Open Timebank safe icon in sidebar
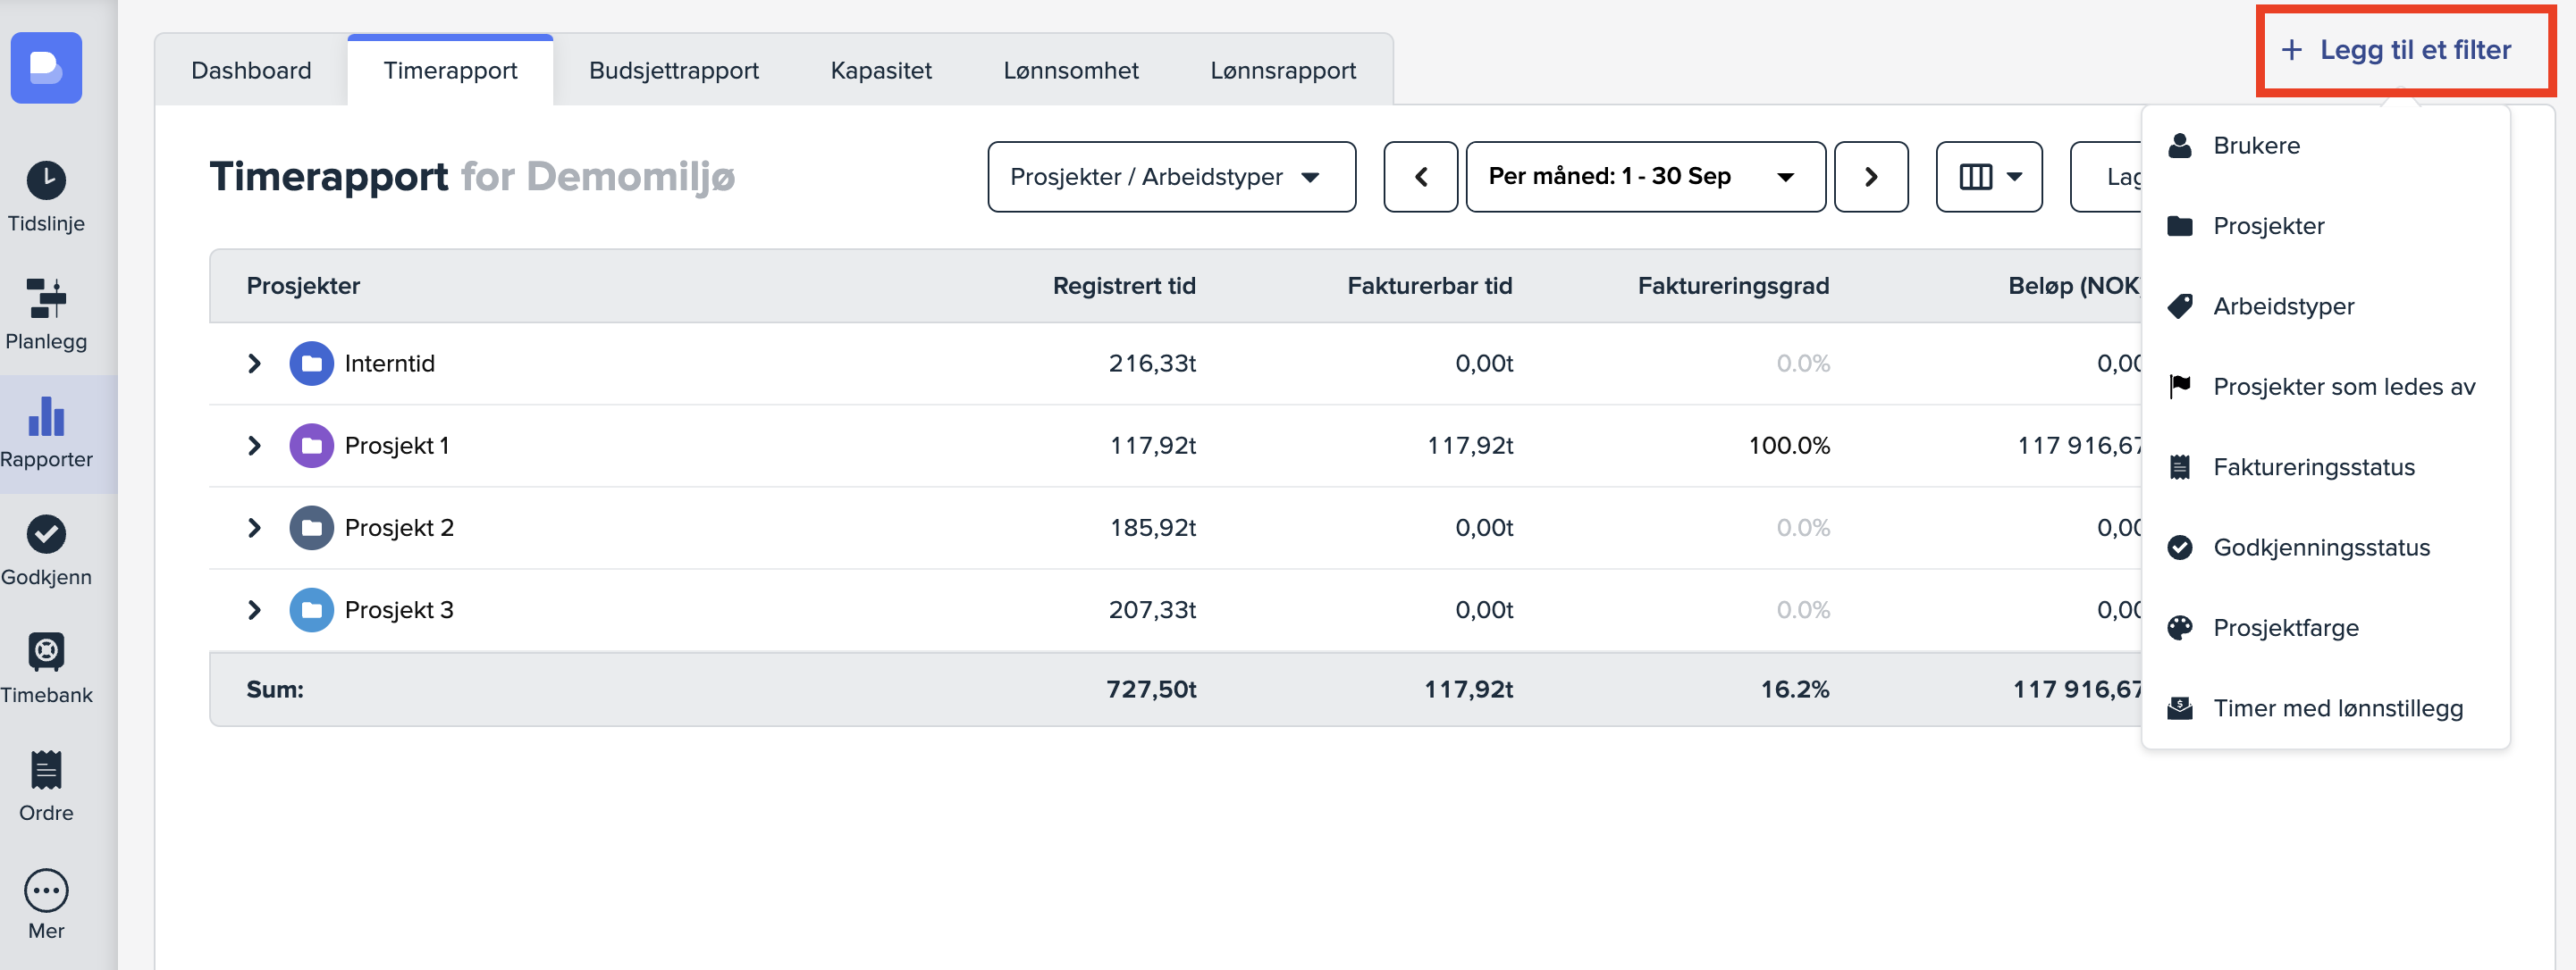This screenshot has width=2576, height=970. coord(46,652)
